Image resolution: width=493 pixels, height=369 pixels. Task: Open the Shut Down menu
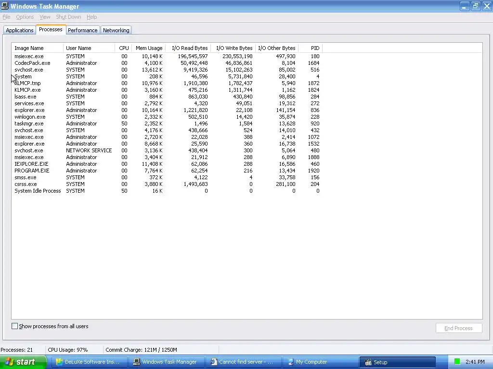[x=68, y=17]
